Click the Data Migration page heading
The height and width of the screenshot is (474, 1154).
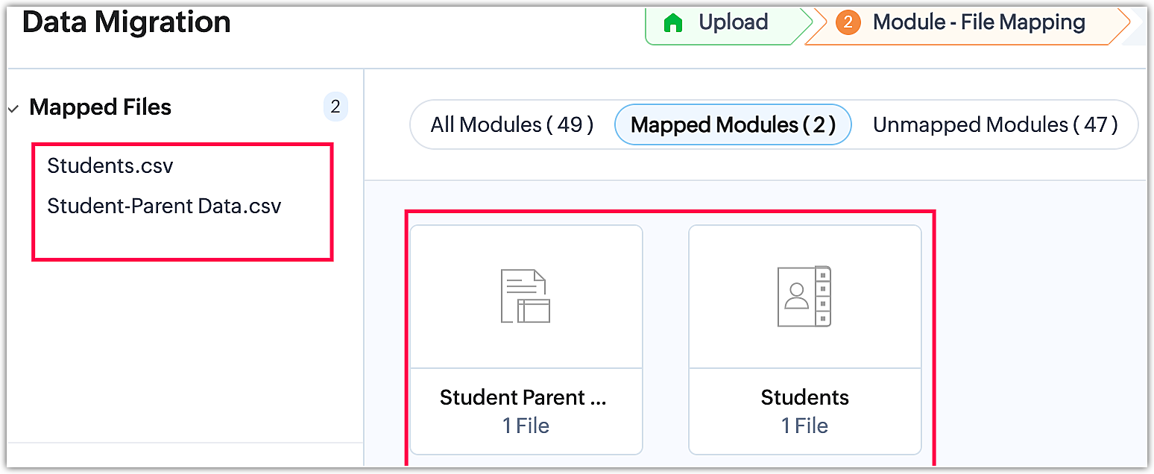click(127, 22)
